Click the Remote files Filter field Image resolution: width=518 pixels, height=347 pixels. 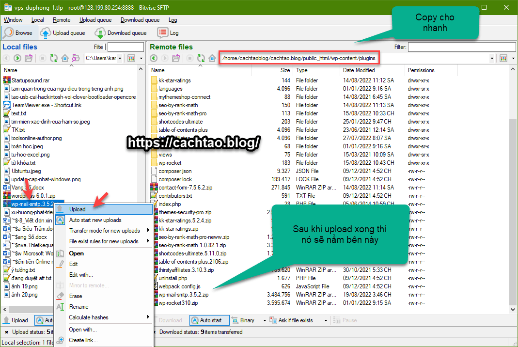(x=461, y=47)
